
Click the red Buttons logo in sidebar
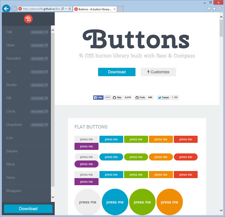[28, 19]
